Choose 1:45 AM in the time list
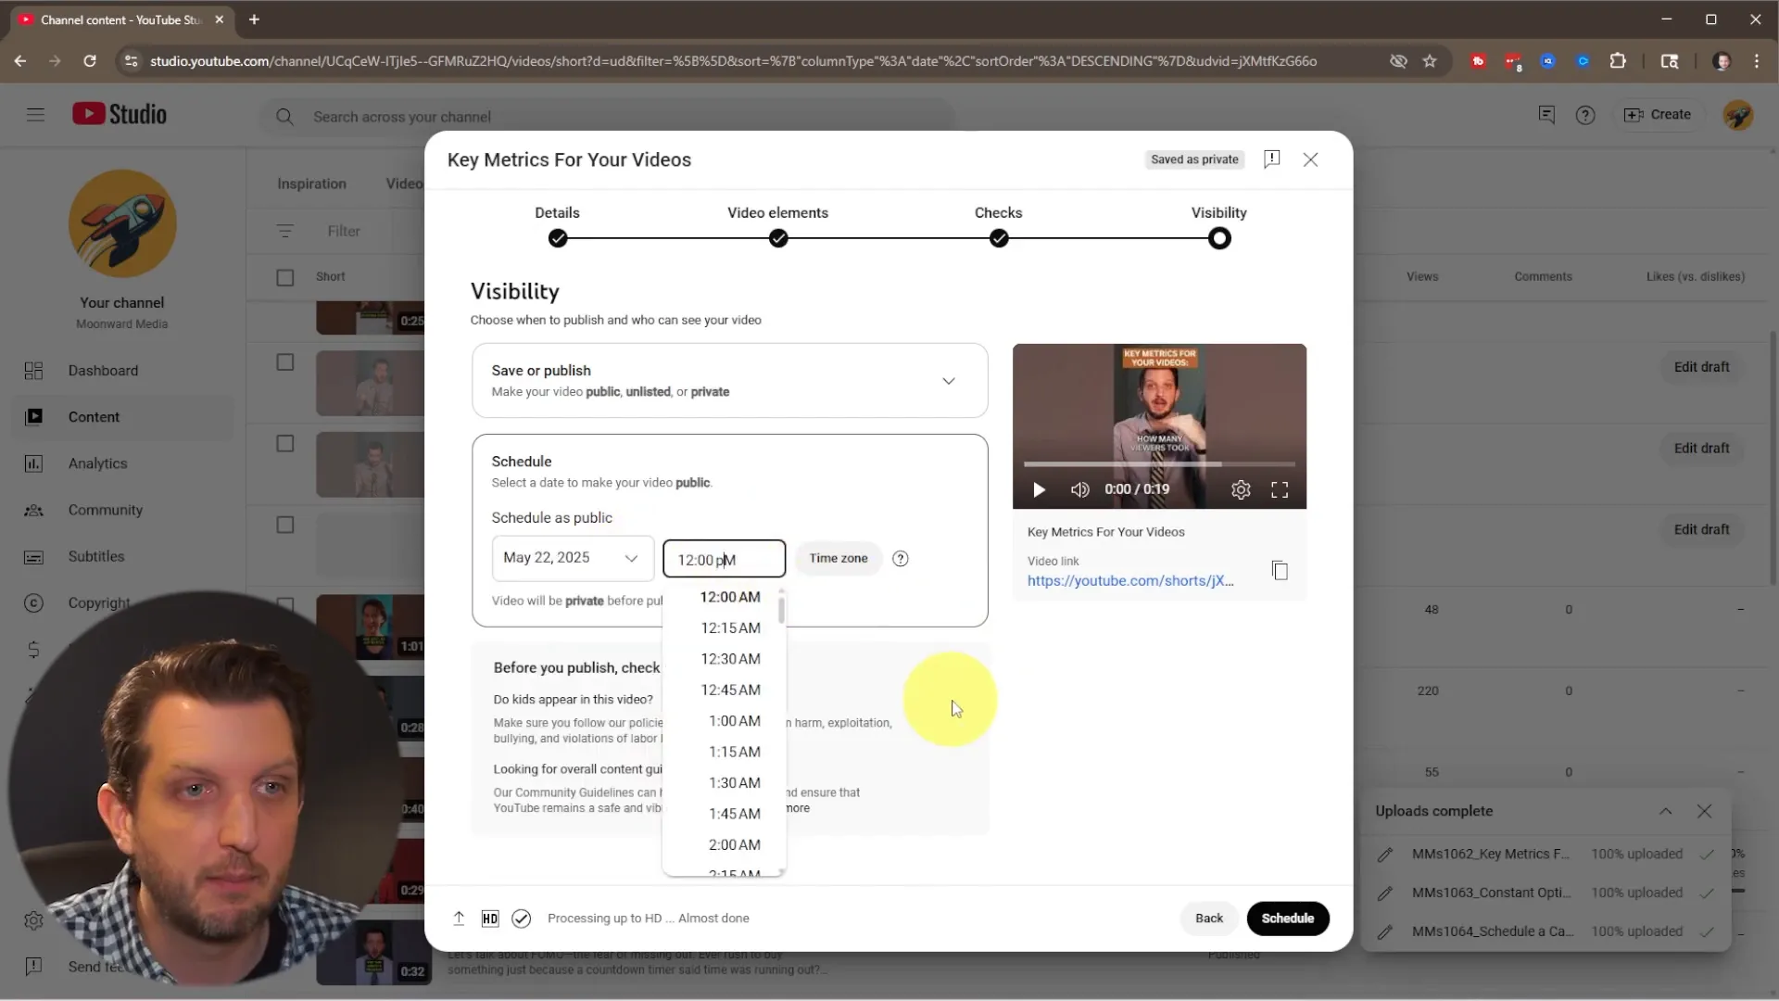 pos(734,814)
